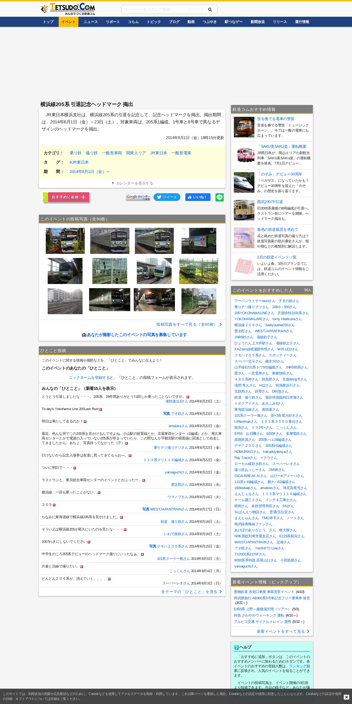Screen dimensions: 352x704
Task: Click report icon next to ２０５ comment
Action: pyautogui.click(x=54, y=505)
